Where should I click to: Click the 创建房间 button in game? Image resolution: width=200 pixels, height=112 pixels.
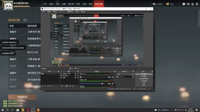(22, 97)
